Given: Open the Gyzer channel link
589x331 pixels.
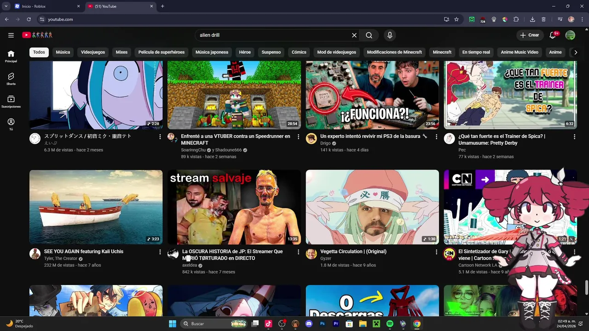Looking at the screenshot, I should click(x=326, y=258).
